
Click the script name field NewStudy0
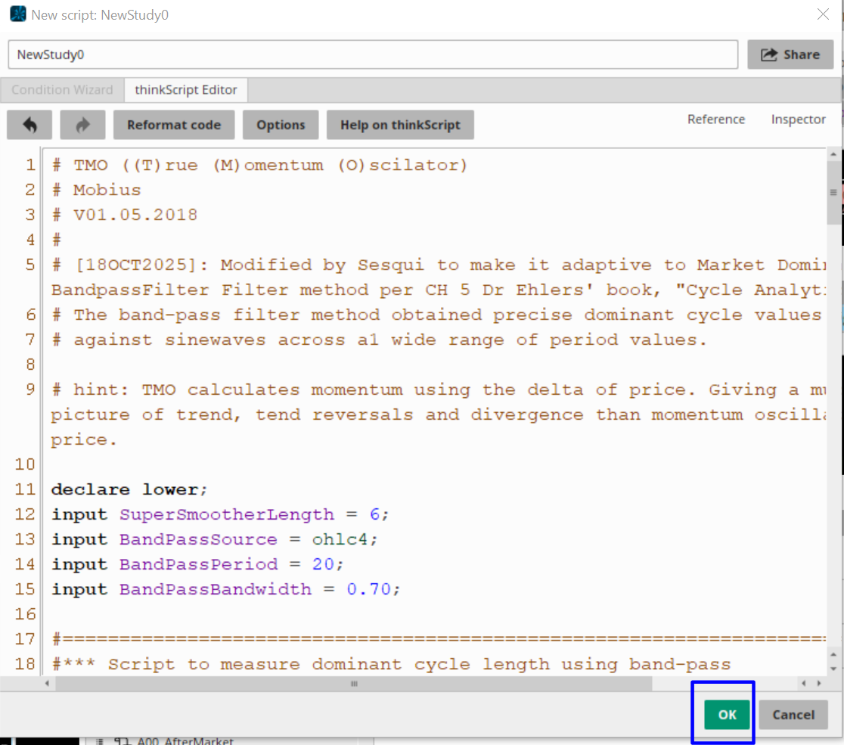coord(373,54)
